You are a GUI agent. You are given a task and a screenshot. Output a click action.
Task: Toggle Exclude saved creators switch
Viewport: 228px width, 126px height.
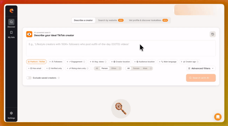point(29,78)
